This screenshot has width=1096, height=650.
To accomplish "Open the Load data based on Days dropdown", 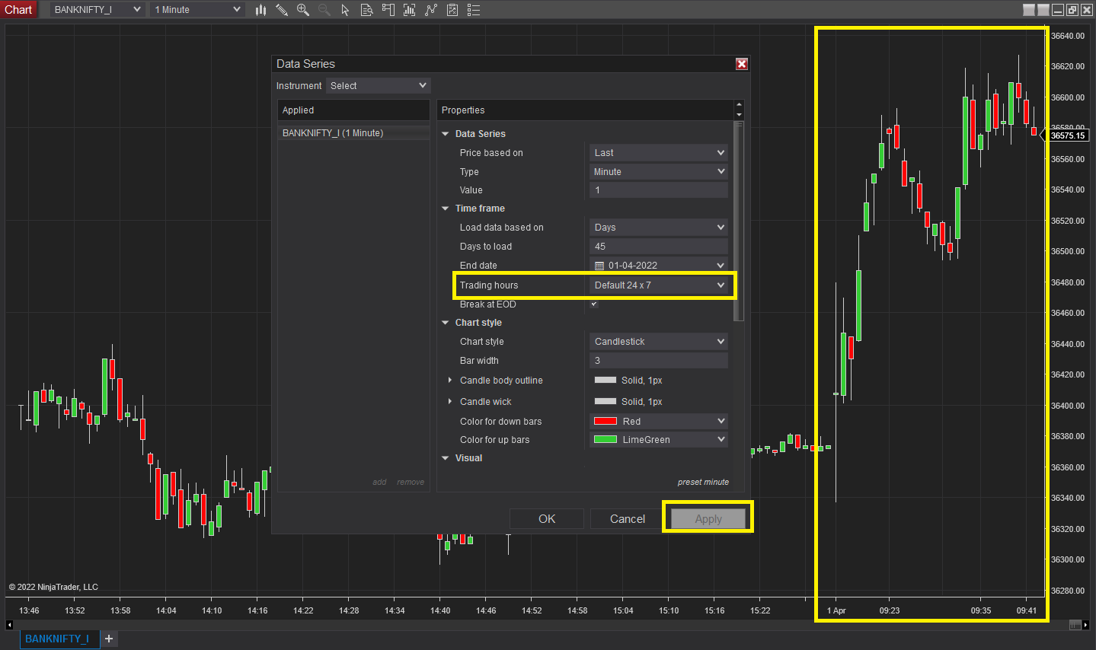I will coord(659,228).
